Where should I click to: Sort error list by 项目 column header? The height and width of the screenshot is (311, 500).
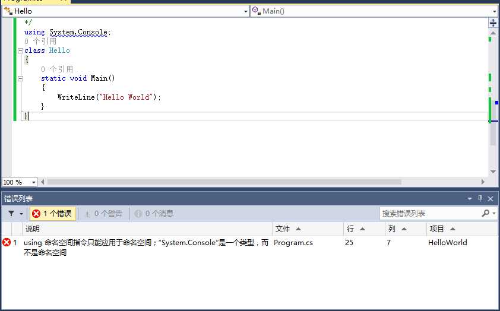[462, 229]
